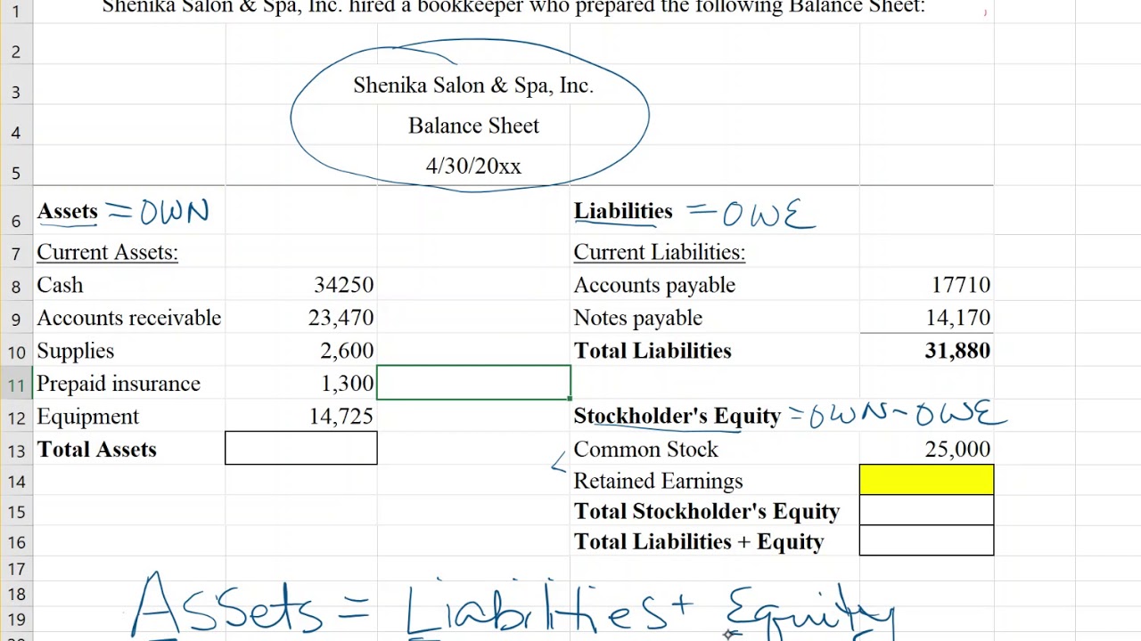
Task: Select the Common Stock value 25,000
Action: coord(926,449)
